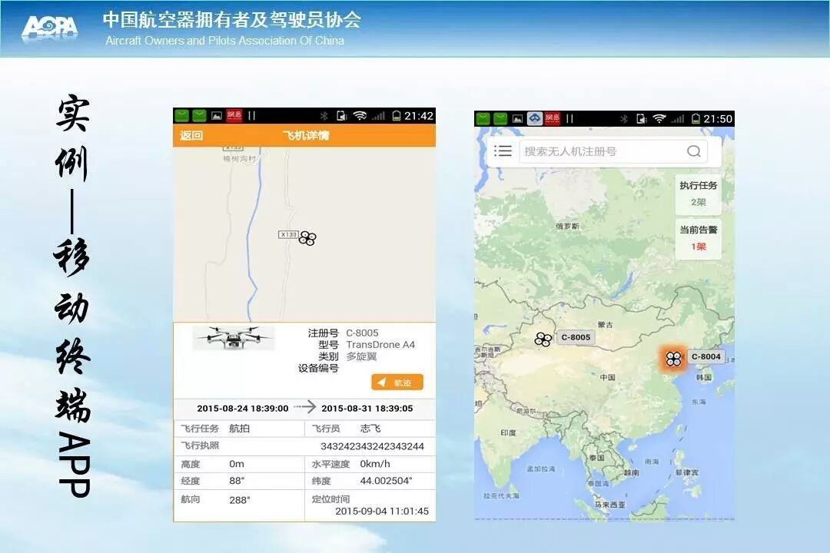
Task: Click the C-8004 map label
Action: coord(706,356)
